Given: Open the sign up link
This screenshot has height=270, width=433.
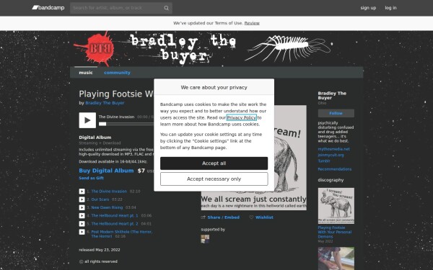Looking at the screenshot, I should pos(368,8).
